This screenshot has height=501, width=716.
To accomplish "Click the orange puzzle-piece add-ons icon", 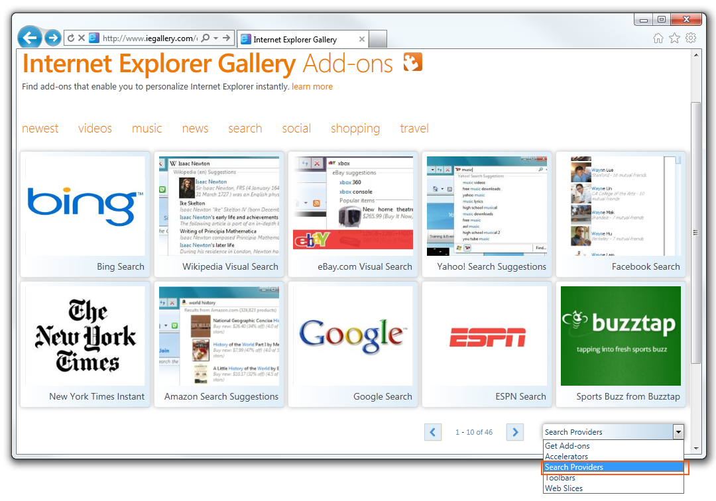I will (413, 62).
